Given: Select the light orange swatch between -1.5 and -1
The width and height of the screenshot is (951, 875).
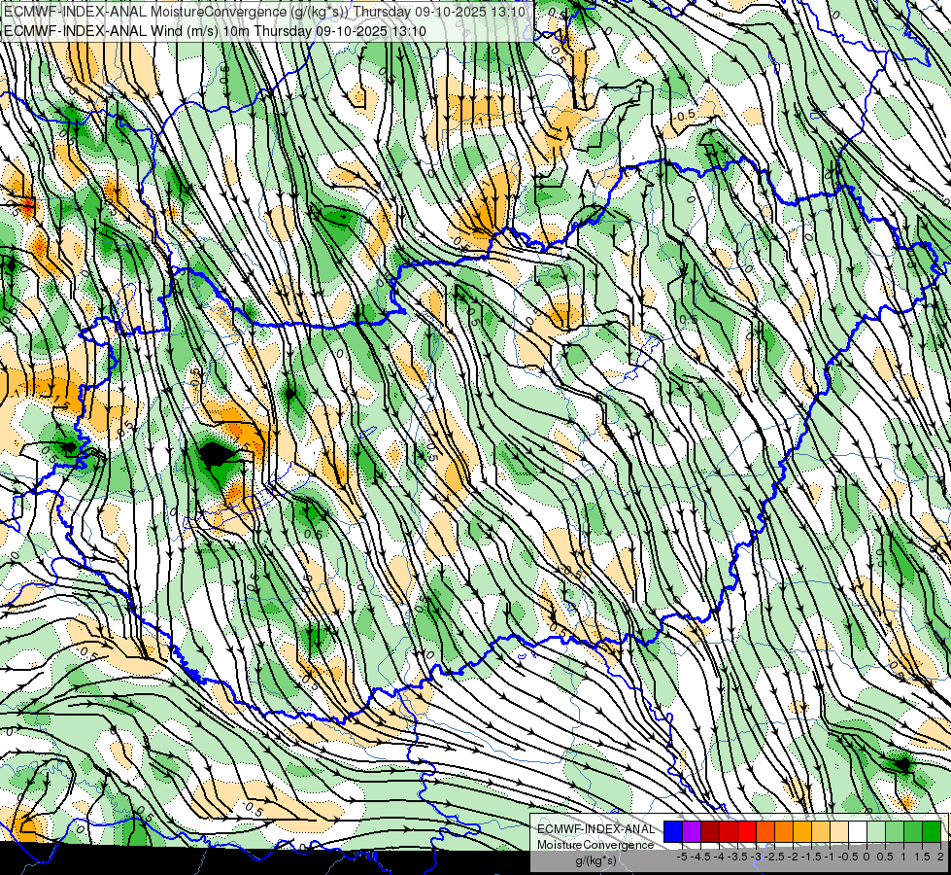Looking at the screenshot, I should point(821,832).
